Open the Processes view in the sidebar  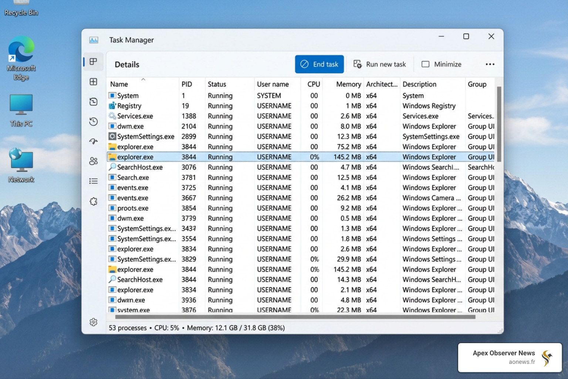pos(93,61)
